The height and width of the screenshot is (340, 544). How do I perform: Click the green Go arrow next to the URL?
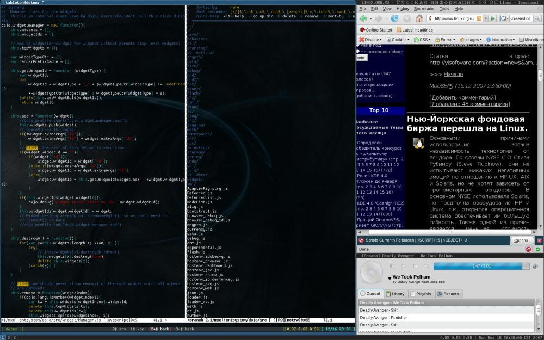(x=493, y=18)
